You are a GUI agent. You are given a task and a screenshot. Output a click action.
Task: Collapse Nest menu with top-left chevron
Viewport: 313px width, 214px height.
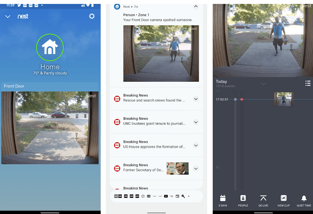pyautogui.click(x=8, y=16)
